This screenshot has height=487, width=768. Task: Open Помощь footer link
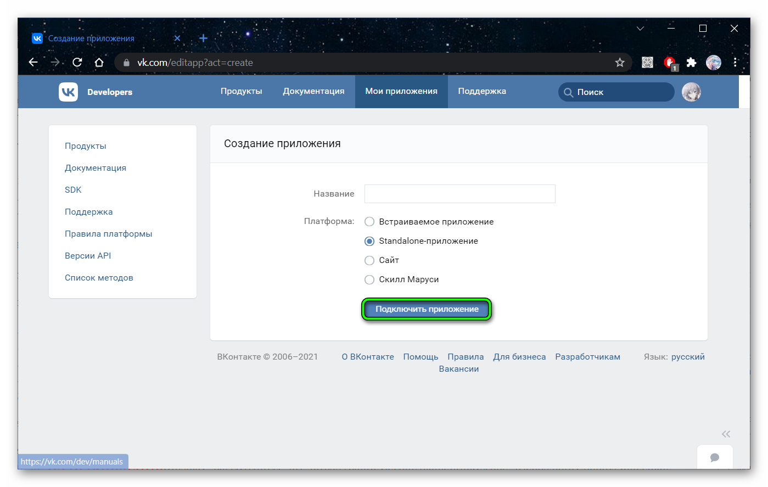(x=421, y=357)
